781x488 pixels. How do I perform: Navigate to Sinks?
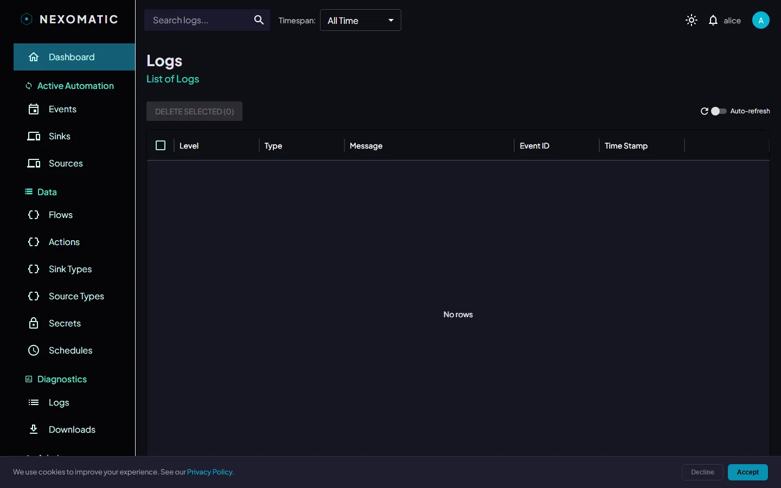pos(74,136)
